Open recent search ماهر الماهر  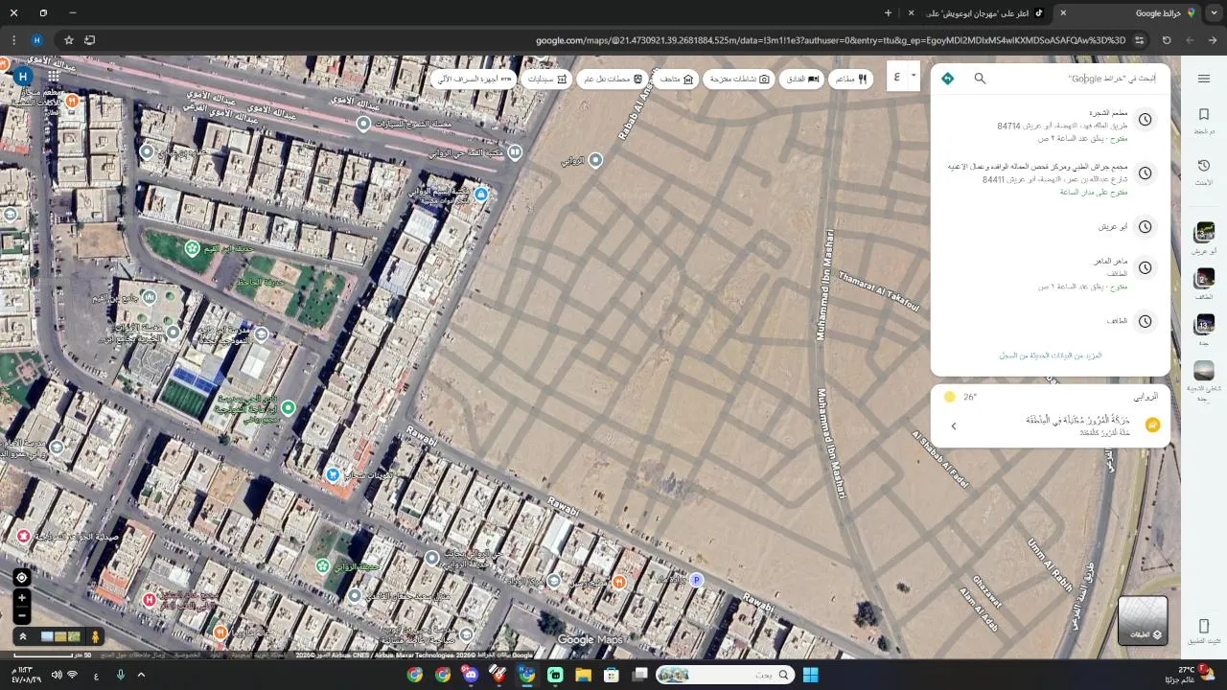coord(1051,273)
